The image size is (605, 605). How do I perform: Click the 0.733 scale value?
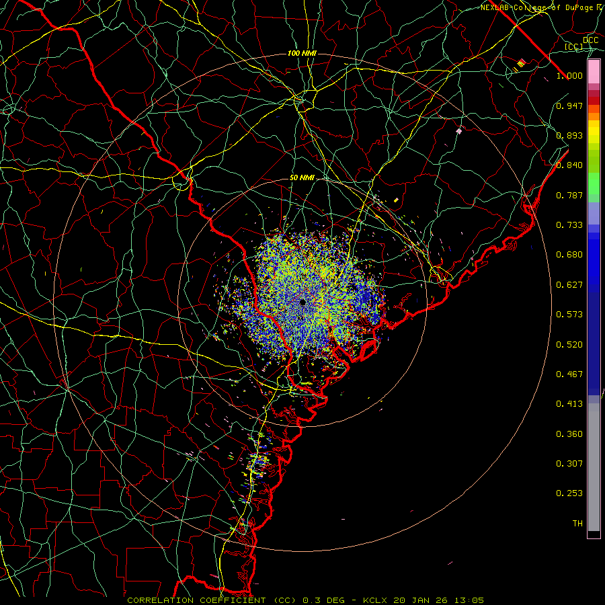tap(569, 225)
